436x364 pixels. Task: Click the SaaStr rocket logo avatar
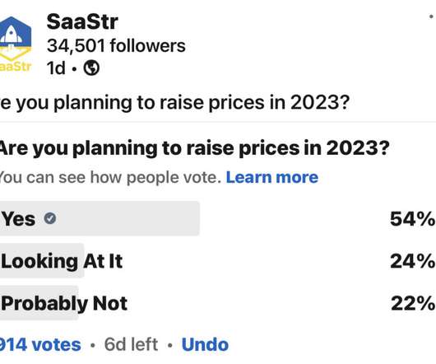(16, 44)
